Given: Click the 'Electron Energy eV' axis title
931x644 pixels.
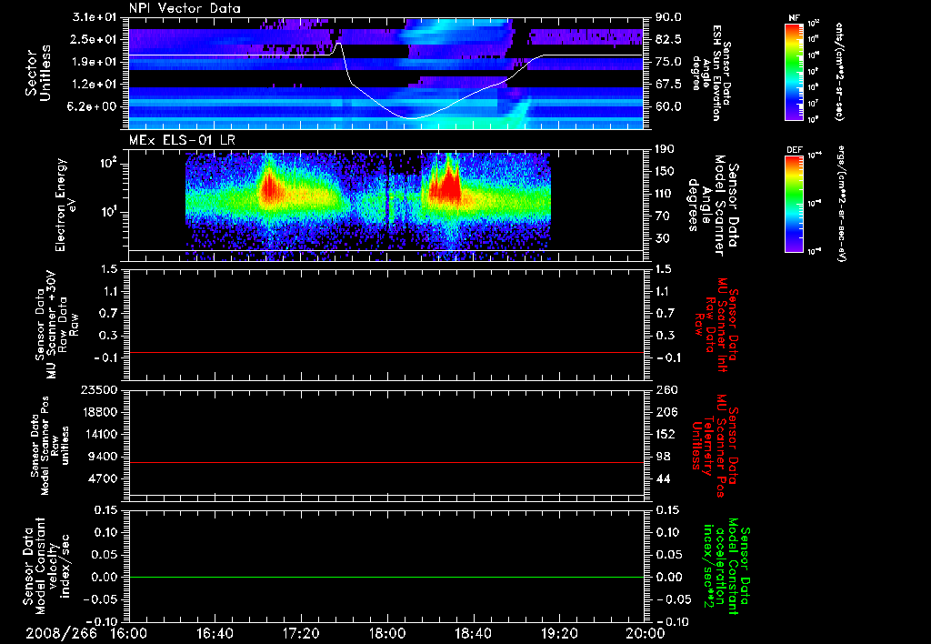Looking at the screenshot, I should [x=66, y=205].
